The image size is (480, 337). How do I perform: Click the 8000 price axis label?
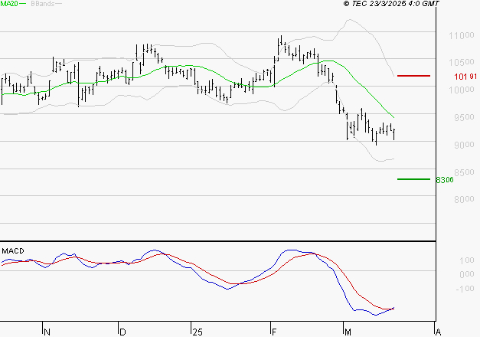[x=464, y=199]
